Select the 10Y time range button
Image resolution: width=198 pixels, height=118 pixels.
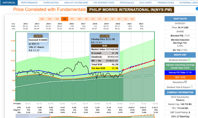[80, 19]
